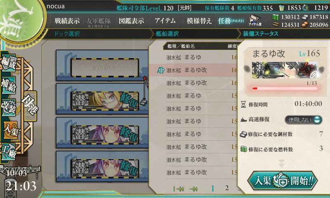Open the 任務 quest menu

pyautogui.click(x=231, y=21)
